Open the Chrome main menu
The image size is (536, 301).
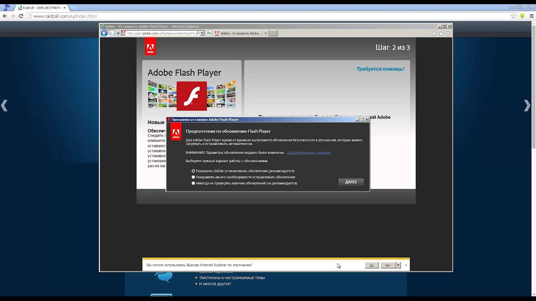531,16
